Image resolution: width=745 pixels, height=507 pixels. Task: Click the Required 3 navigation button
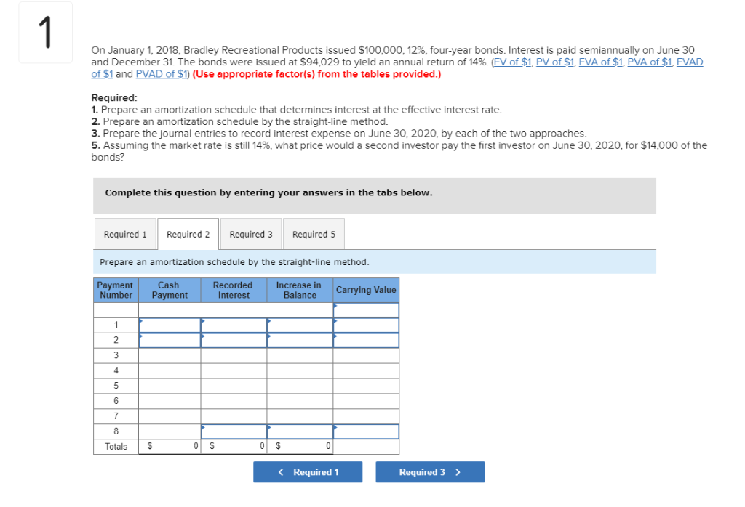[430, 471]
